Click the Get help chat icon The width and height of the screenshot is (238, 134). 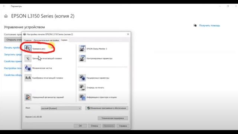click(x=195, y=25)
